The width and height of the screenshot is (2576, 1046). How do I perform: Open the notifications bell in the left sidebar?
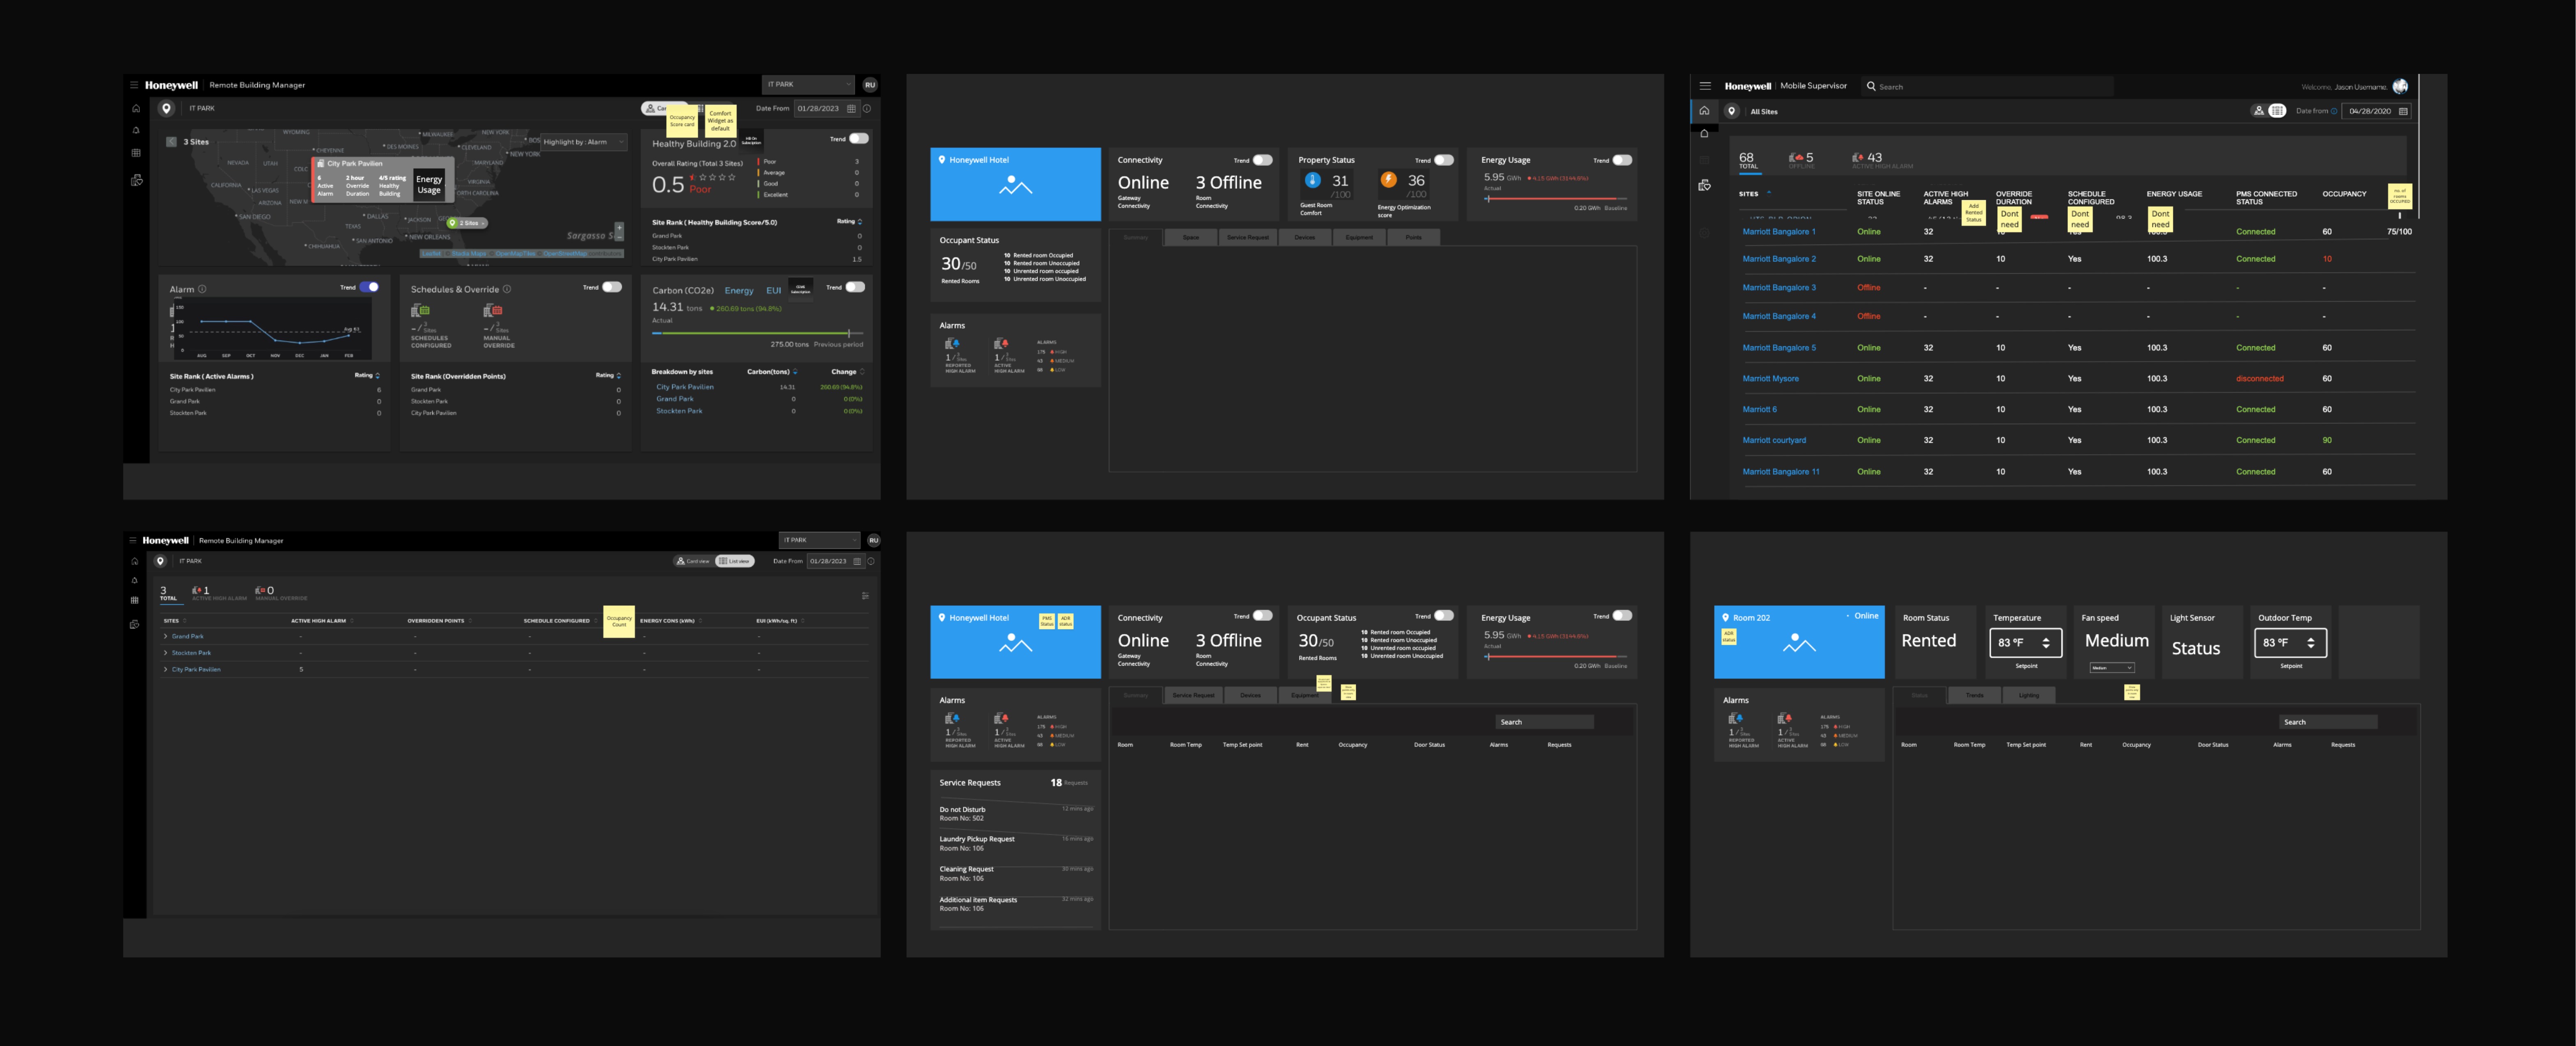tap(136, 131)
